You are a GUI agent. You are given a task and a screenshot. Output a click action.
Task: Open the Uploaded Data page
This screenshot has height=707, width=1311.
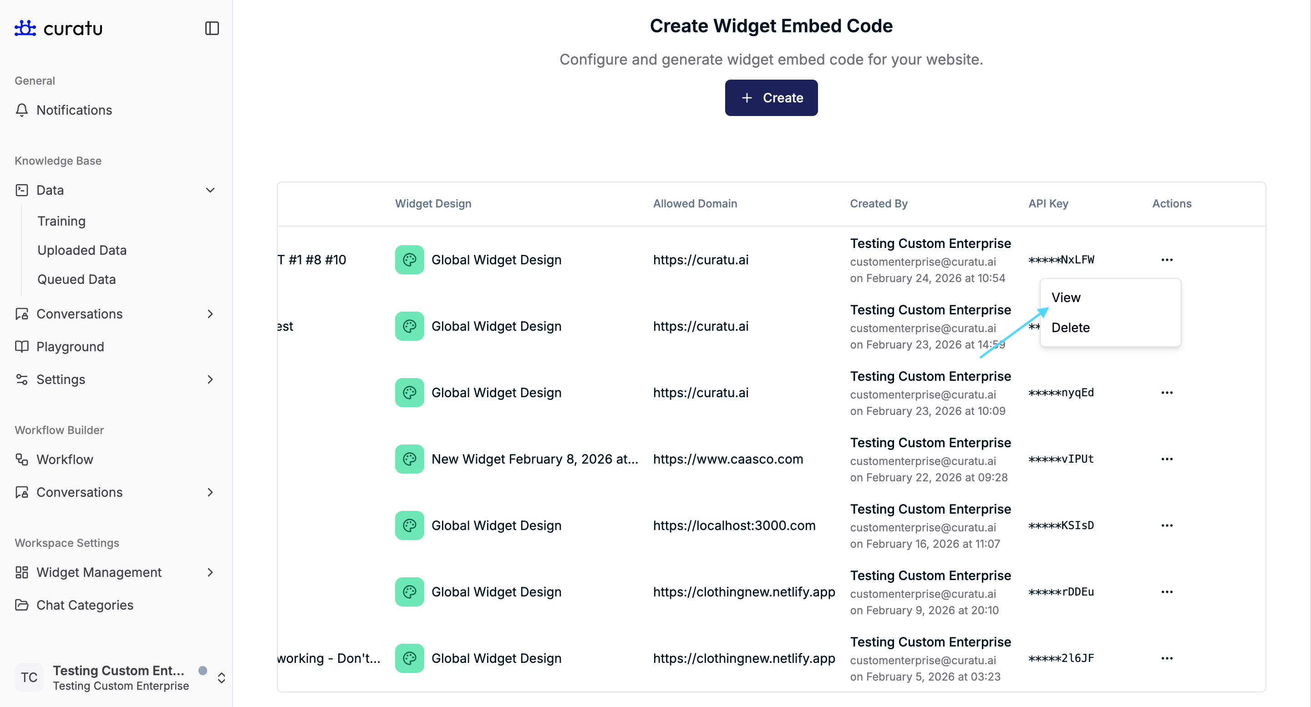click(82, 250)
